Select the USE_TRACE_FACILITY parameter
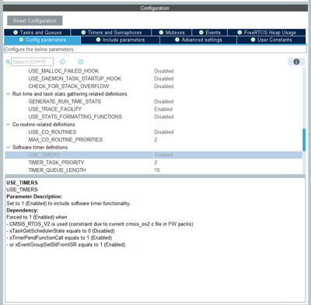This screenshot has height=305, width=311. coord(54,109)
